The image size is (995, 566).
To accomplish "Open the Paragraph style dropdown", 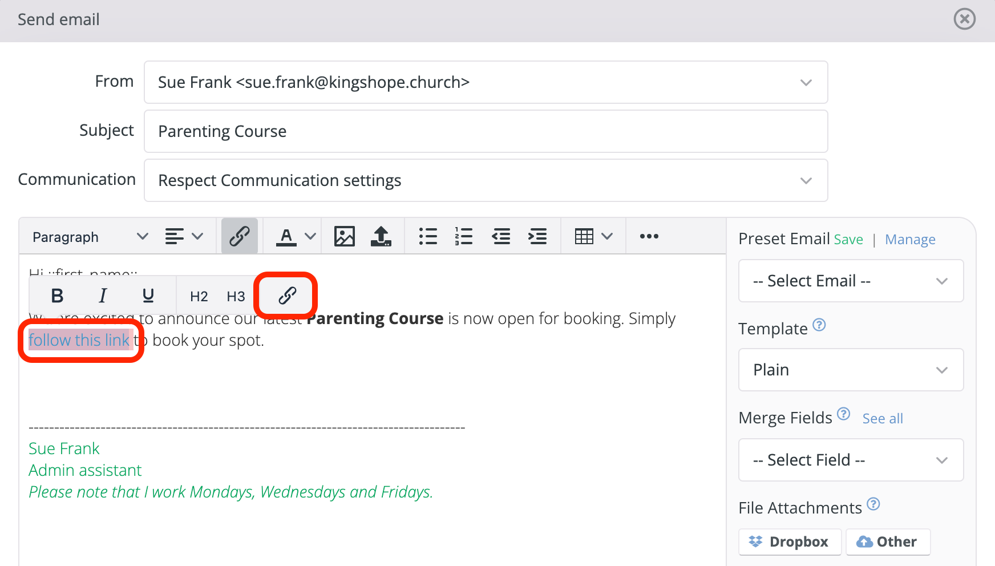I will click(x=88, y=236).
